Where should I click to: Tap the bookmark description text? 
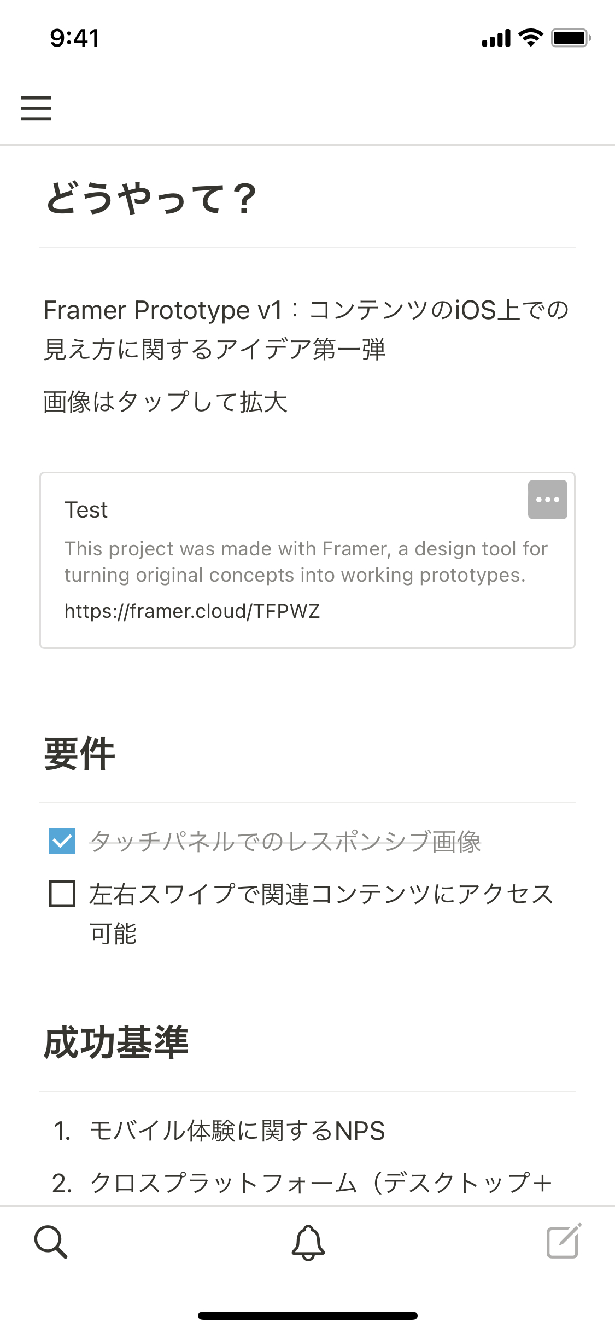click(306, 562)
